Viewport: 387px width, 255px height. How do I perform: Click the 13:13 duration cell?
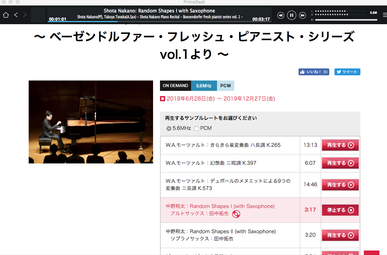click(310, 145)
